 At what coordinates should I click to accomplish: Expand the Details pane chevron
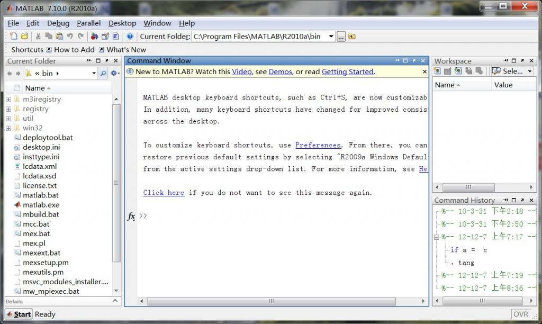pyautogui.click(x=115, y=301)
